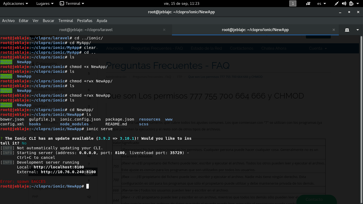This screenshot has height=204, width=363.
Task: Click the 'Ctrl+C to cancel' line
Action: [x=36, y=158]
